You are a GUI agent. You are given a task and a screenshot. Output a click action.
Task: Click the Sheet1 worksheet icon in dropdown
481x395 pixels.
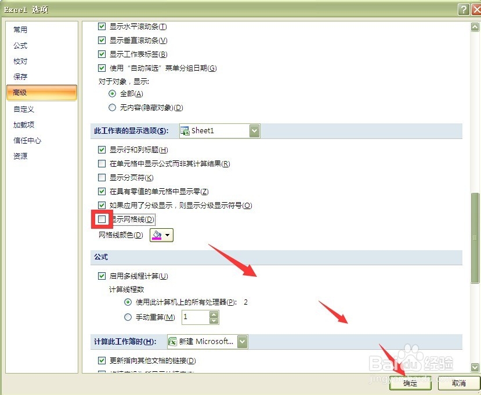click(185, 131)
